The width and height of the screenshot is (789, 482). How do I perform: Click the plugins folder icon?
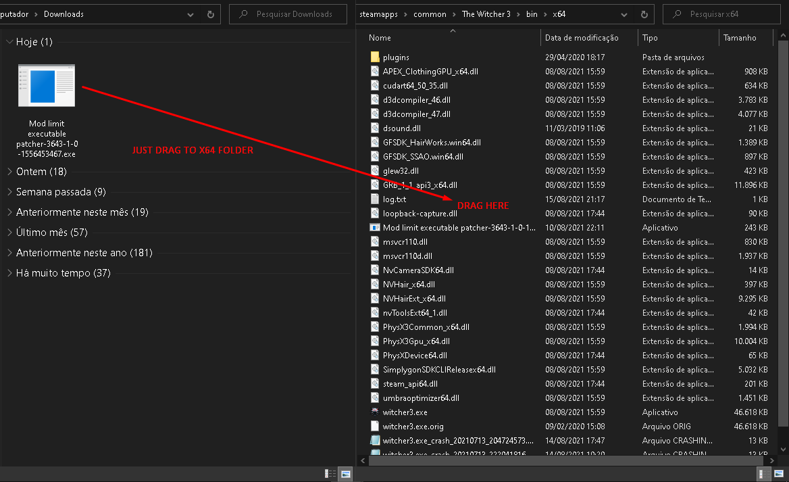point(375,57)
